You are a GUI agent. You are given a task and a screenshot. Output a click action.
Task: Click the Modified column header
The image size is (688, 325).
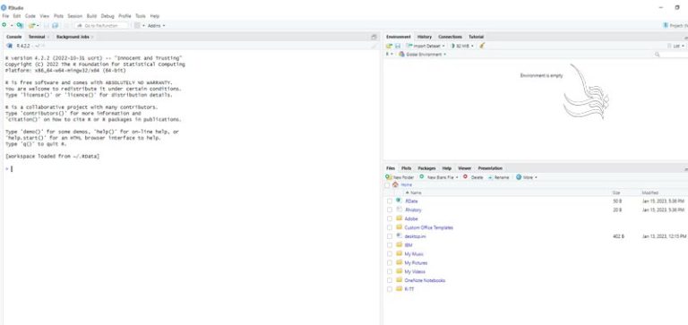pos(649,192)
